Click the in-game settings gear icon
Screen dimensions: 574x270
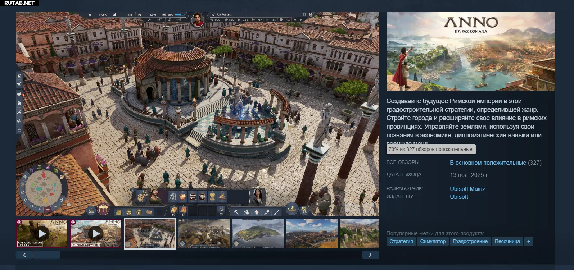click(311, 14)
